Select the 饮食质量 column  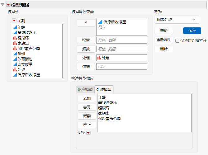[25, 64]
